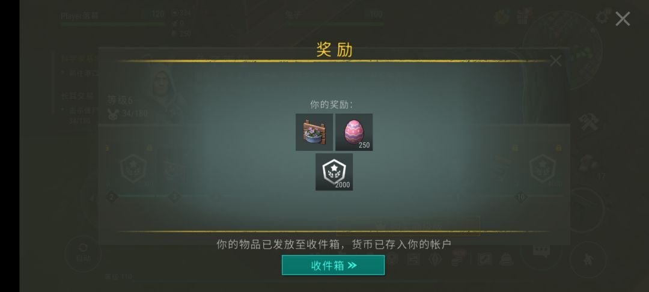Select the pink Easter egg reward
The height and width of the screenshot is (292, 649).
(x=354, y=132)
